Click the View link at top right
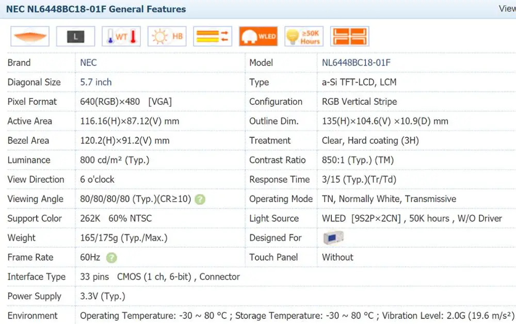 [507, 9]
